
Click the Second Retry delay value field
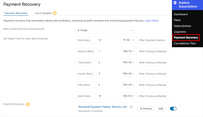point(108,51)
